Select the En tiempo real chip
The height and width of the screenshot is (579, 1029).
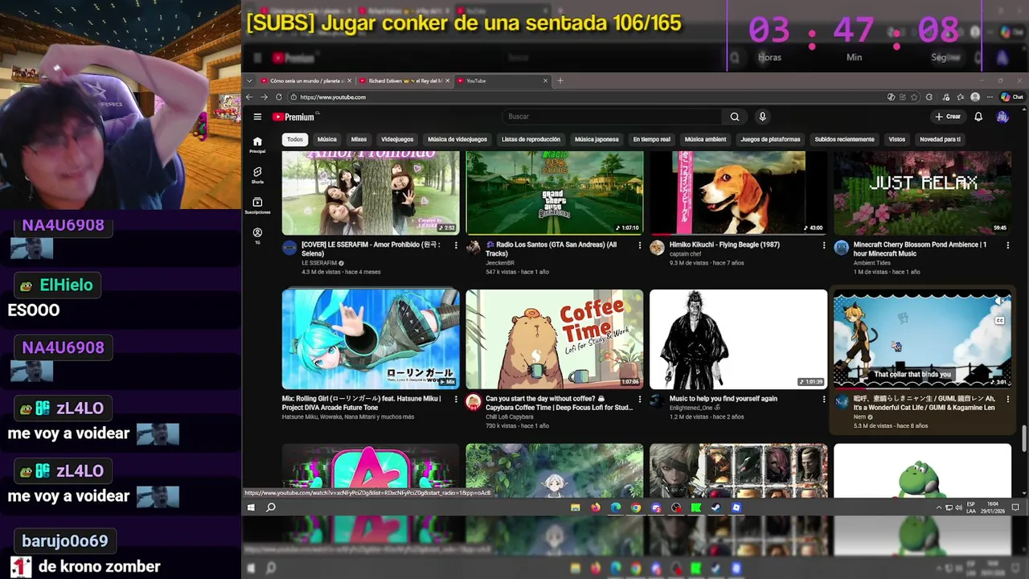tap(651, 139)
